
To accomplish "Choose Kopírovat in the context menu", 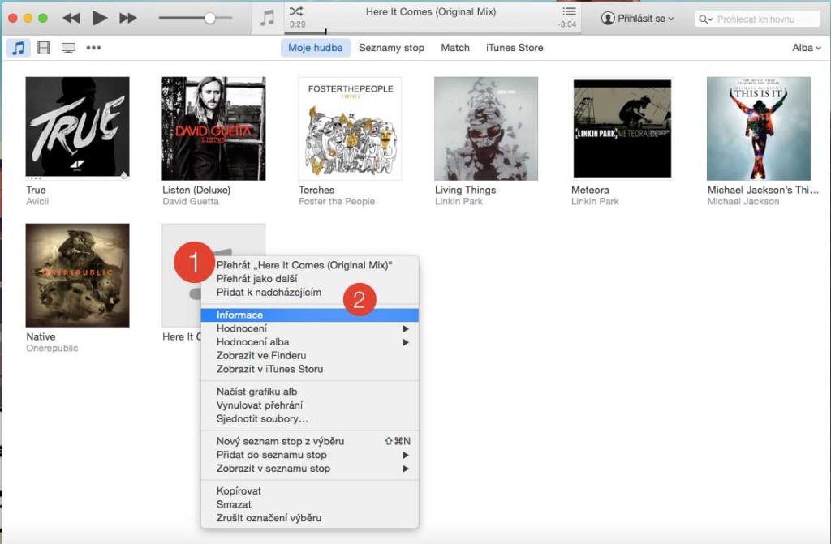I will (x=309, y=491).
